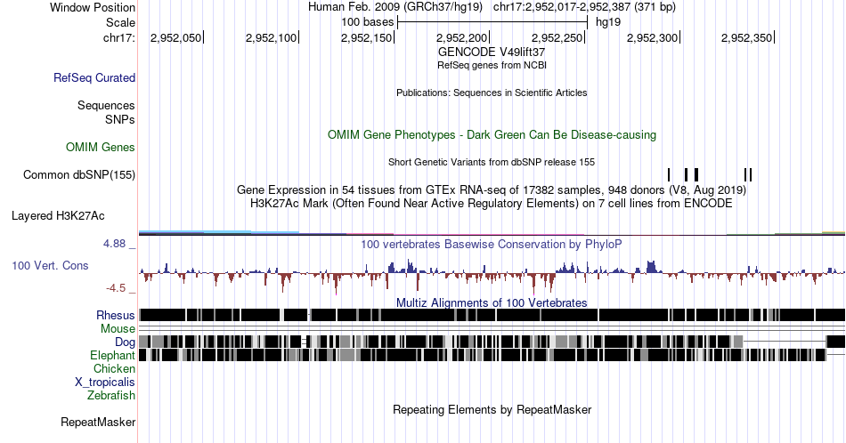
Task: Click the Dog species label
Action: [x=125, y=342]
